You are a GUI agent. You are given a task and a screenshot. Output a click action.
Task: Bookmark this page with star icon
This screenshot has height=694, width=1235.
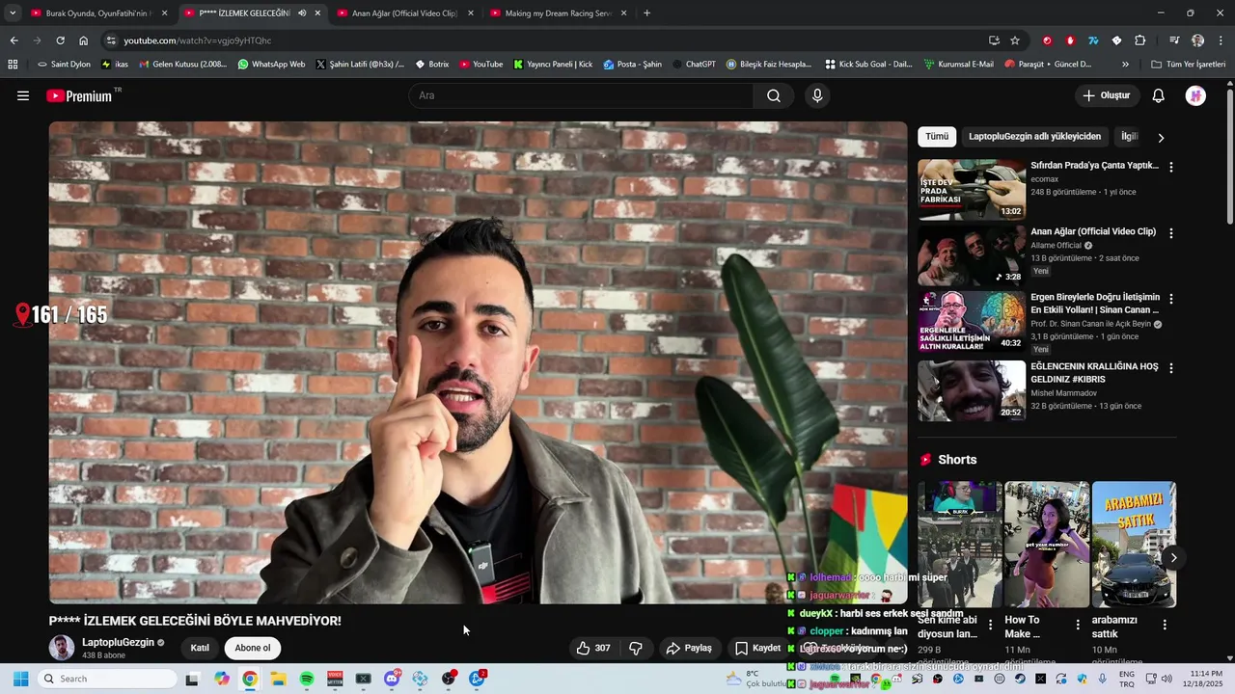(1015, 40)
